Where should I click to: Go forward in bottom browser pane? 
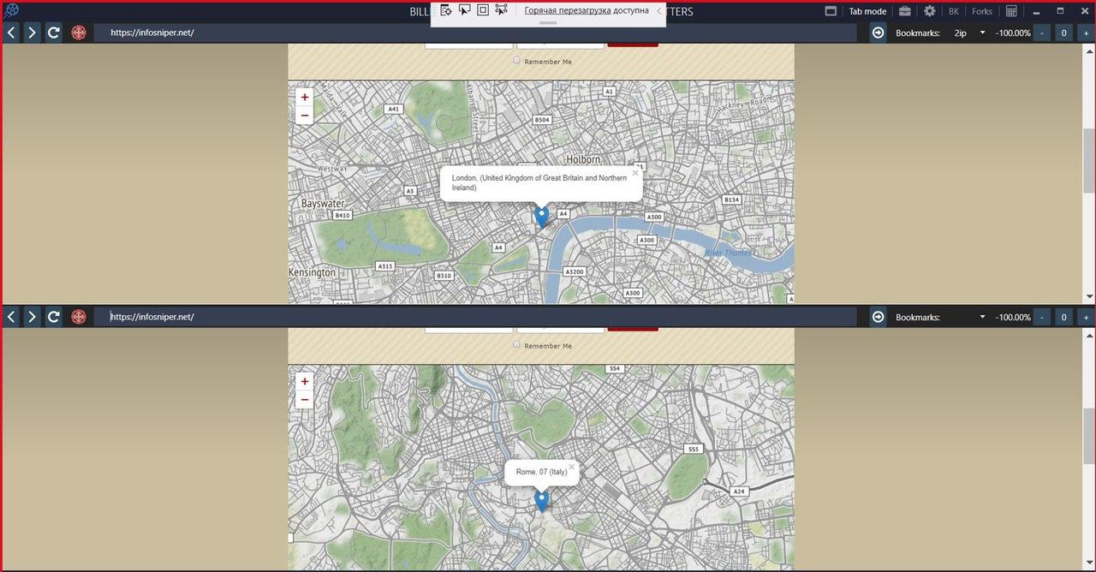(32, 317)
